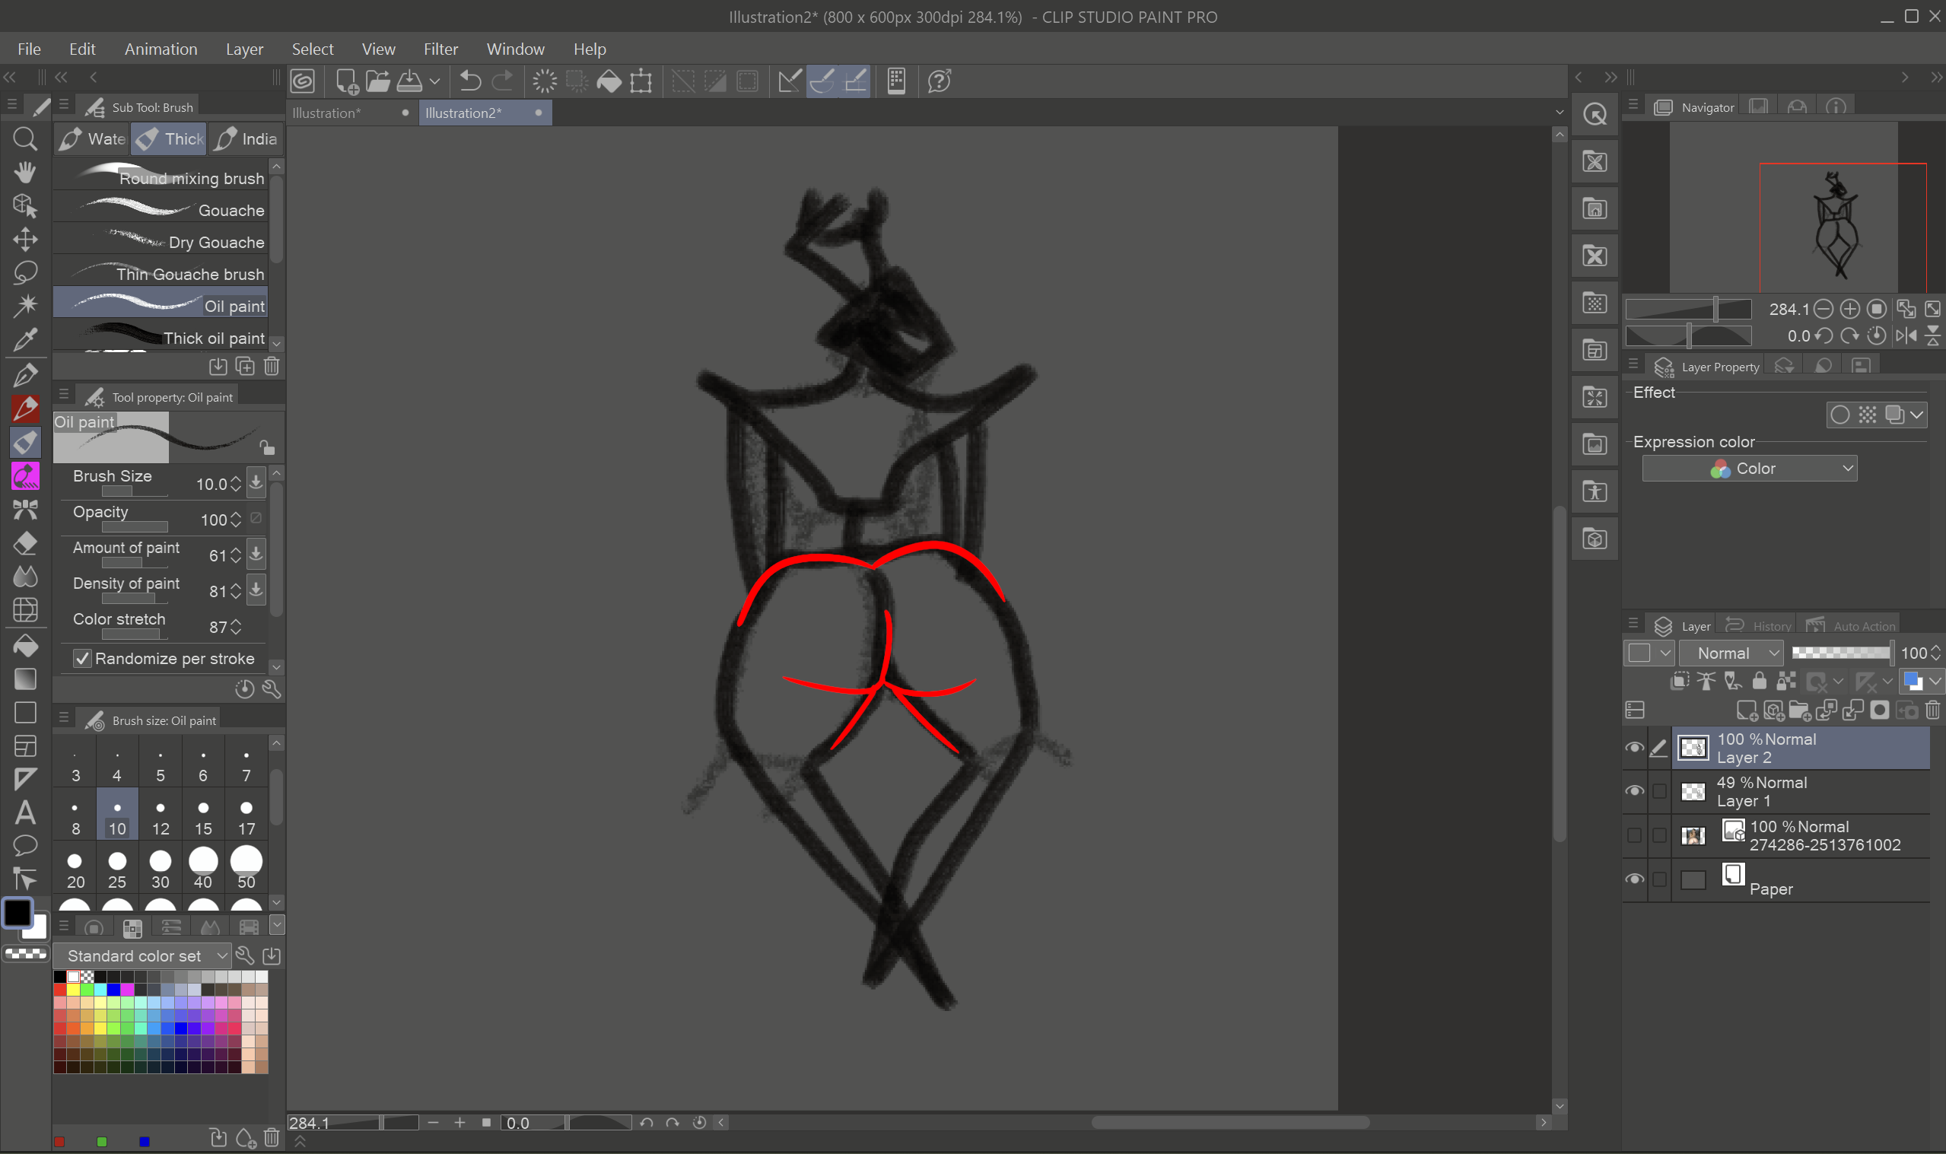Expand canvas tab list arrow
Screen dimensions: 1946x1154
pyautogui.click(x=1559, y=113)
